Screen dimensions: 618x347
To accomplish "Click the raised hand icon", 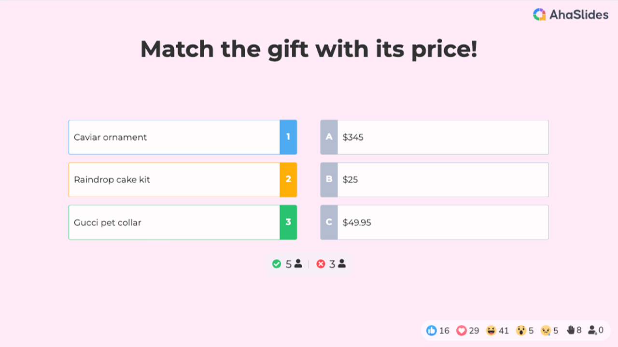I will 571,330.
